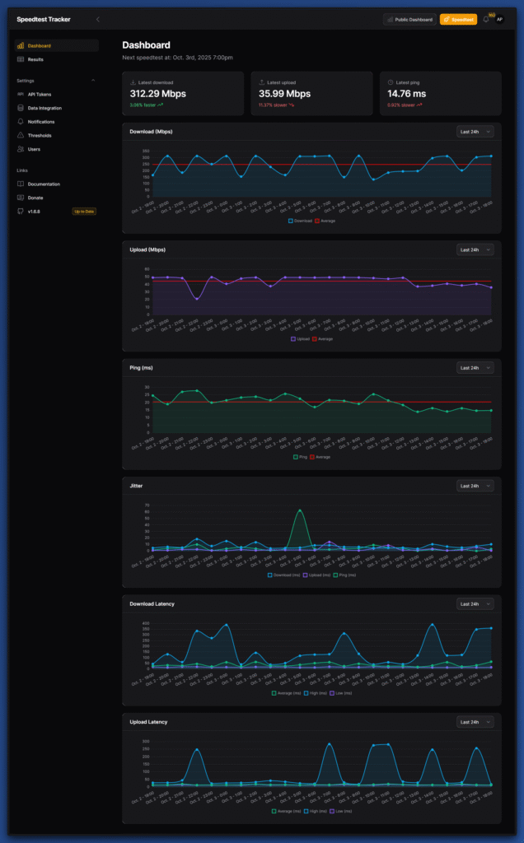This screenshot has height=843, width=524.
Task: Click the Public Dashboard button
Action: 409,19
